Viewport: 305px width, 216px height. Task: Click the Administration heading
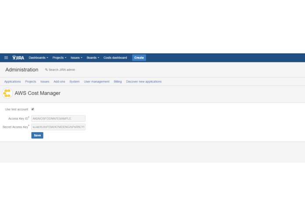coord(22,70)
